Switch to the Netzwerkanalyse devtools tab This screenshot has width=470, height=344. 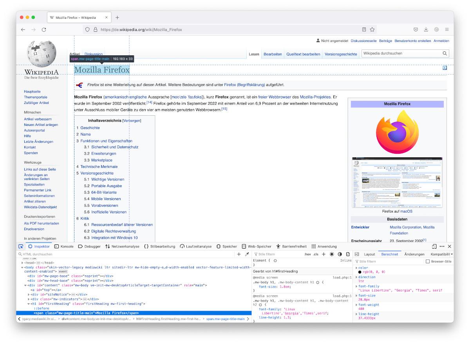tap(122, 246)
